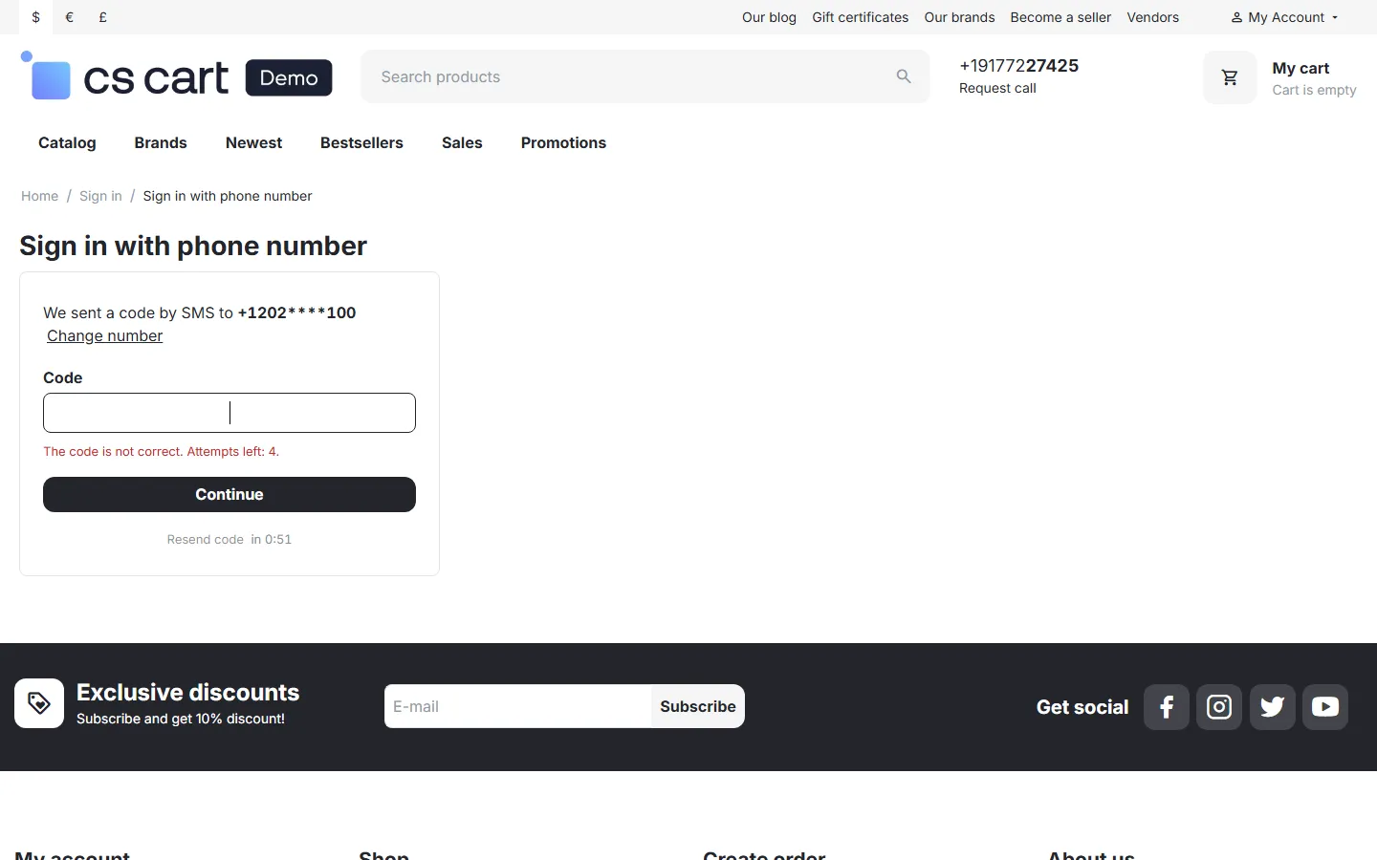
Task: Open the Instagram social link
Action: tap(1219, 707)
